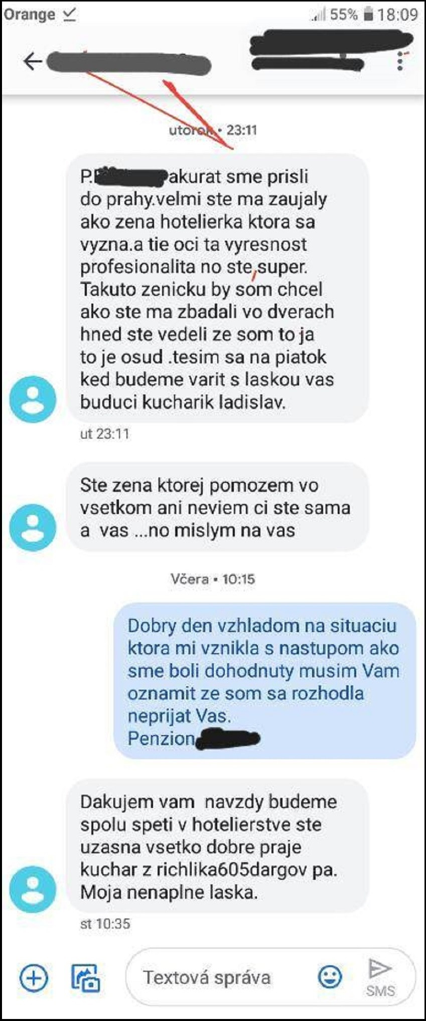
Task: Tap the battery indicator in status bar
Action: click(369, 14)
